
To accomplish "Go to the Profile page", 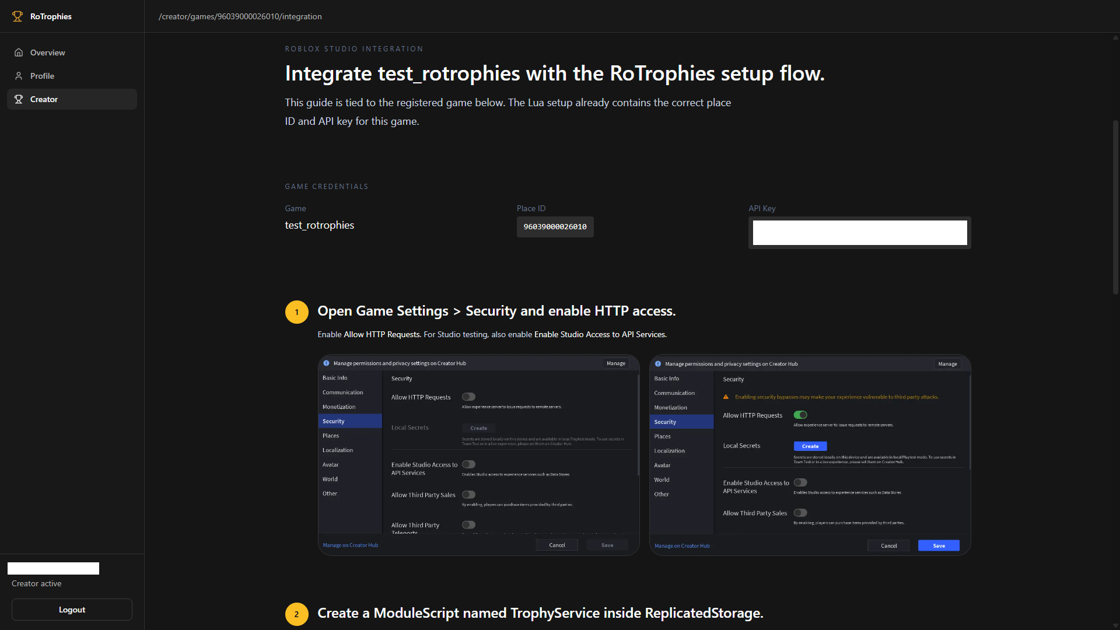I will tap(72, 76).
